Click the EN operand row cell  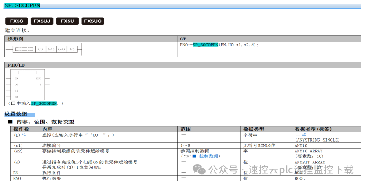25,173
